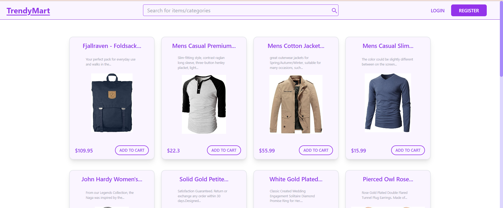This screenshot has height=208, width=503.
Task: Select the John Hardy Women's product title
Action: [x=112, y=179]
